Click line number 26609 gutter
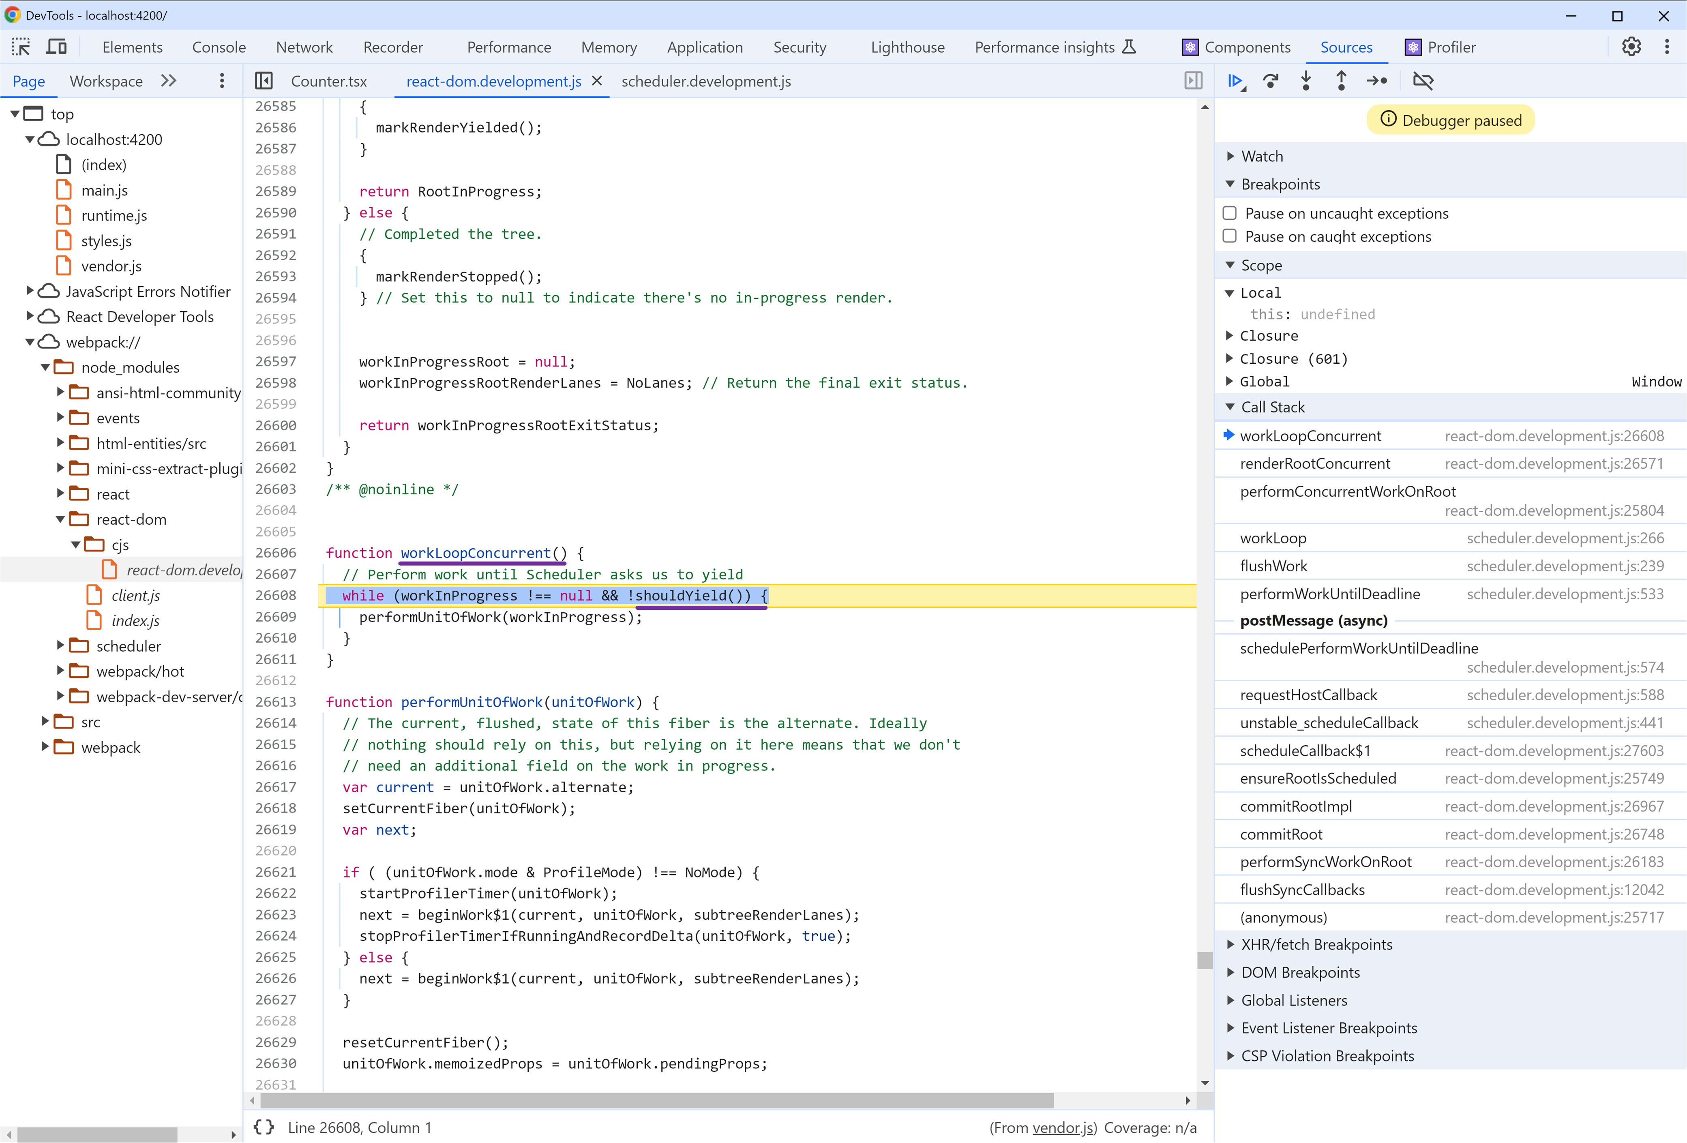The width and height of the screenshot is (1687, 1143). [276, 617]
